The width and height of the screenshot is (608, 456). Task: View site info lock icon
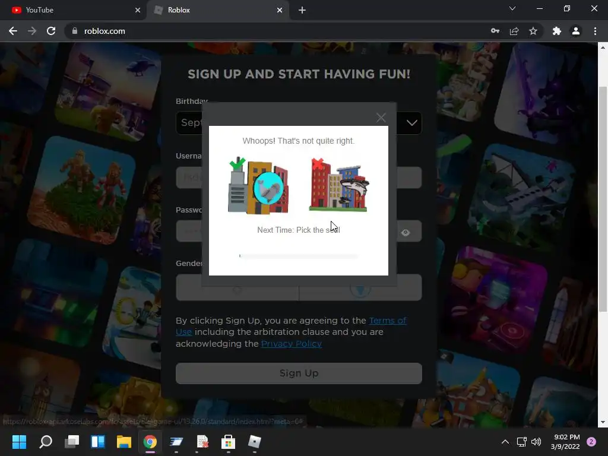click(75, 31)
